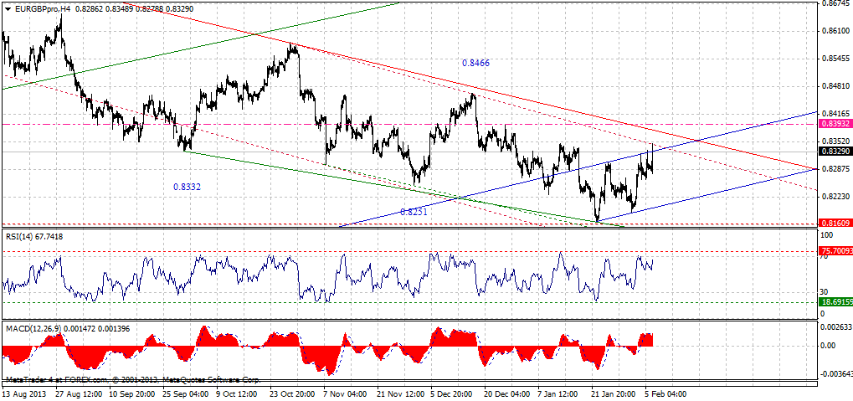Viewport: 853px width, 401px height.
Task: Click the 27 Aug 12:00 date label
Action: point(77,393)
